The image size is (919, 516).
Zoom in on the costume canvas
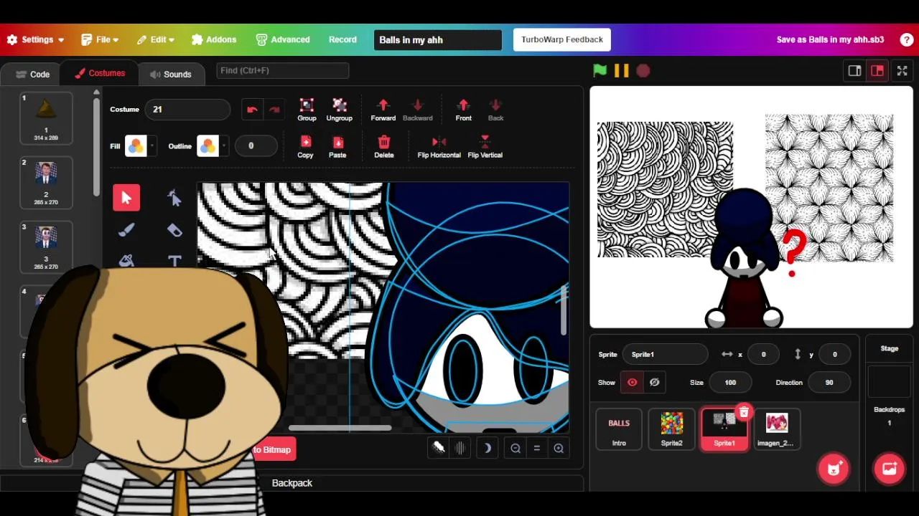559,449
